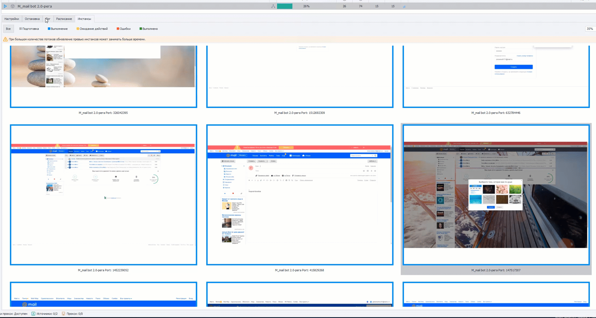This screenshot has height=318, width=596.
Task: Filter instances by Подготовка status
Action: (29, 29)
